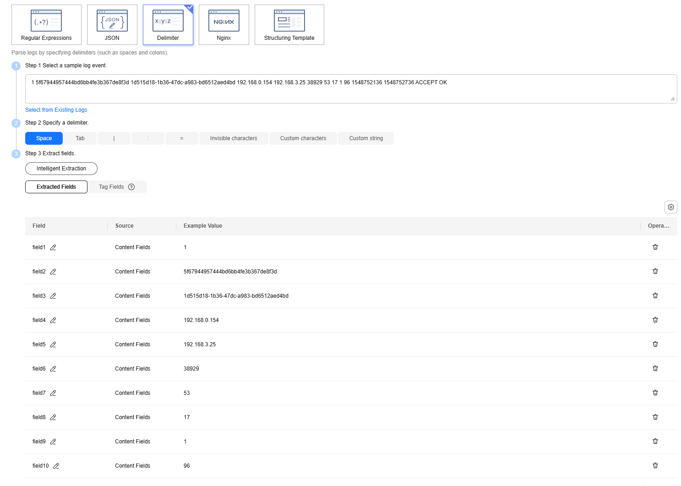681x486 pixels.
Task: Switch to the Tag Fields tab
Action: click(112, 187)
